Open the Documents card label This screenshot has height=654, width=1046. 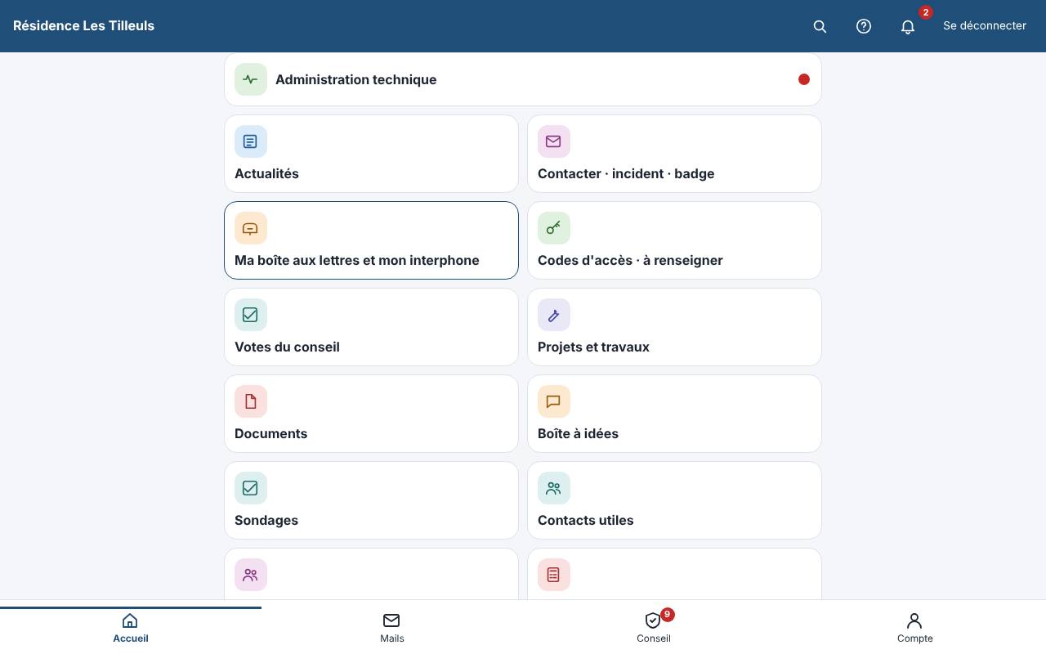pos(270,433)
